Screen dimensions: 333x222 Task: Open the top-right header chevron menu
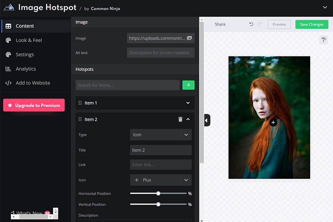pos(325,7)
